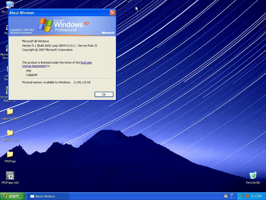Screen dimensions: 266x200
Task: Click the CollabVM organization text
Action: click(32, 75)
